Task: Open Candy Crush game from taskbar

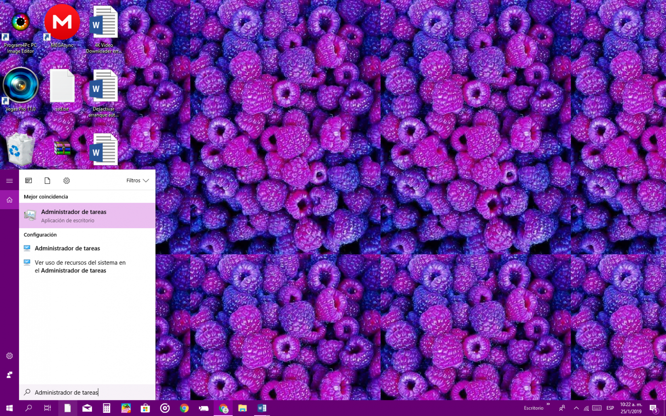Action: coord(126,408)
